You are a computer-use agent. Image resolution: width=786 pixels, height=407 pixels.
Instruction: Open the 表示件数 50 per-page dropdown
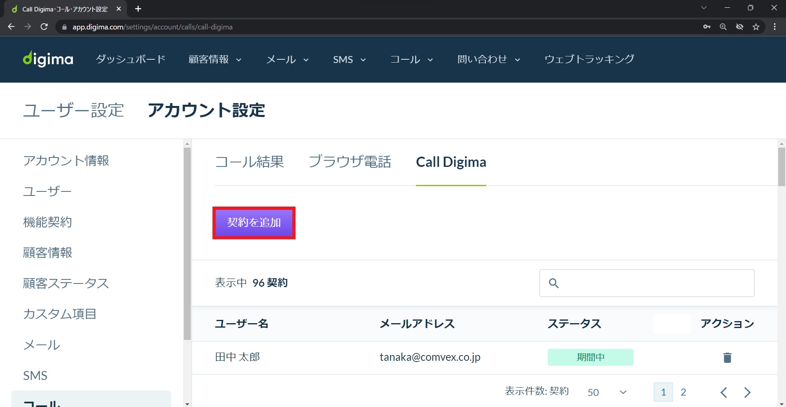[x=607, y=392]
